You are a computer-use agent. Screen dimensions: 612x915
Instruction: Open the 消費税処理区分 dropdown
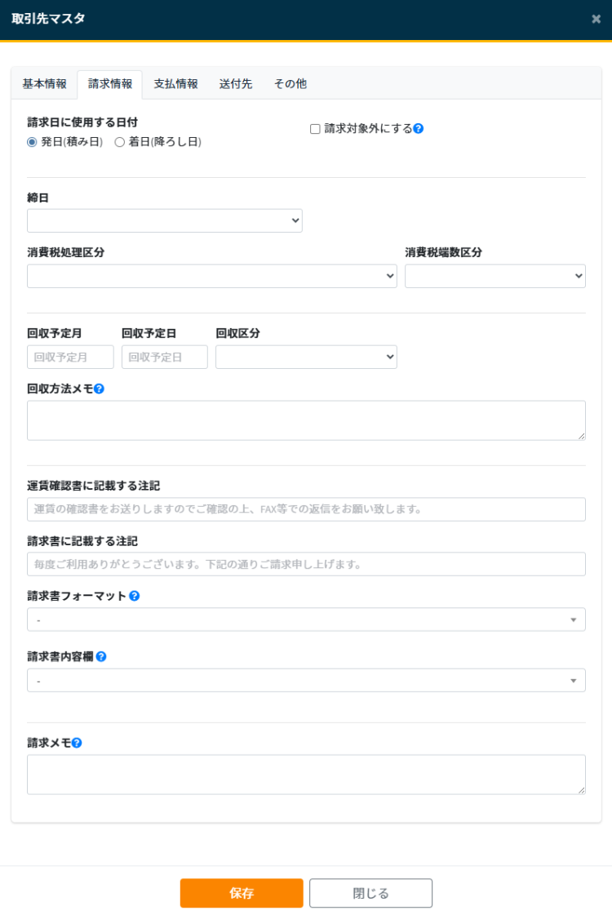click(x=212, y=276)
